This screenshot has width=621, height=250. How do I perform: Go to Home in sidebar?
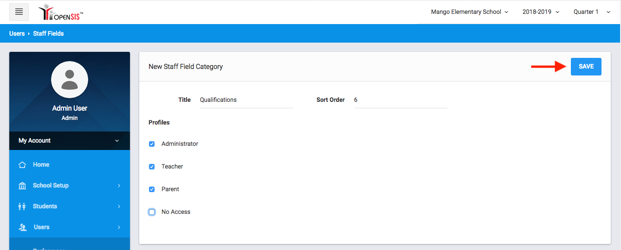41,165
